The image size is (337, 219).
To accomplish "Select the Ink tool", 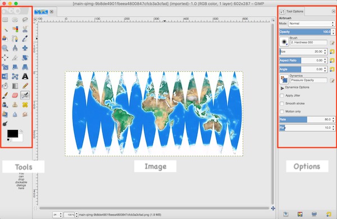I will (x=5, y=105).
